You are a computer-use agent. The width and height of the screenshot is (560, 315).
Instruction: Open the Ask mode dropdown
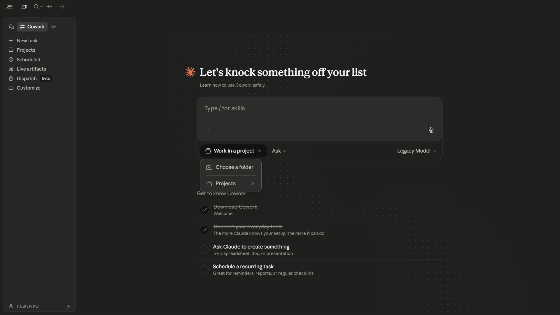point(279,151)
